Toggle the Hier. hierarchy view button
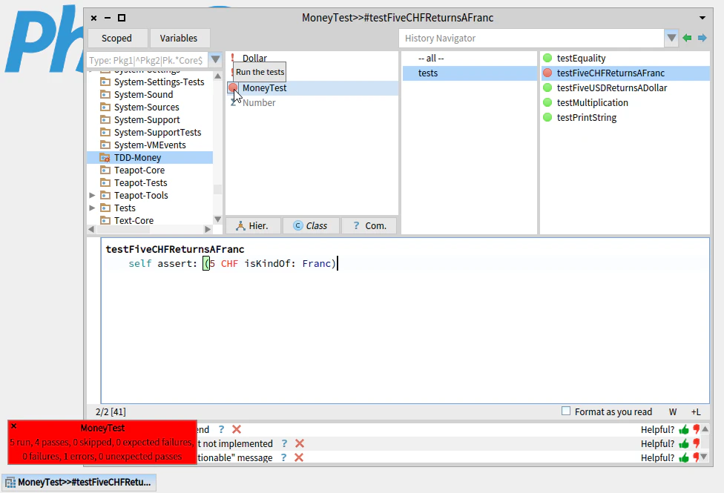Screen dimensions: 724x493 tap(253, 225)
